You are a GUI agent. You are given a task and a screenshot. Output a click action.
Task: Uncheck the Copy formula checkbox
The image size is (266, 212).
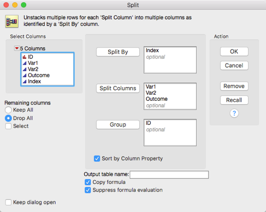88,182
